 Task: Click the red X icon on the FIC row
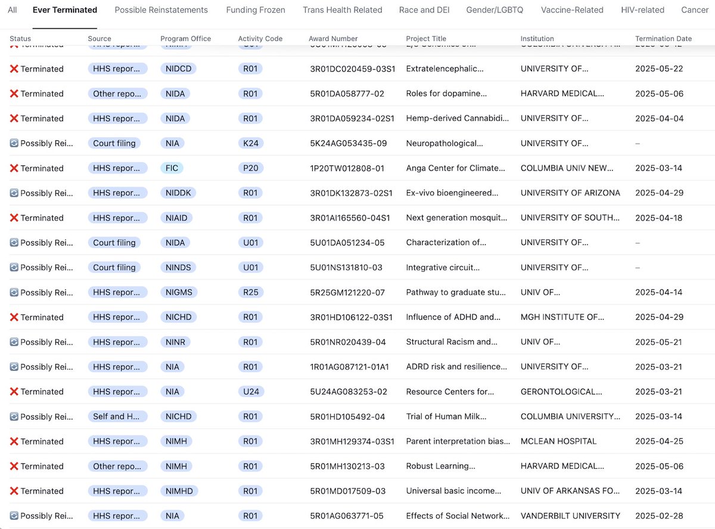point(14,168)
